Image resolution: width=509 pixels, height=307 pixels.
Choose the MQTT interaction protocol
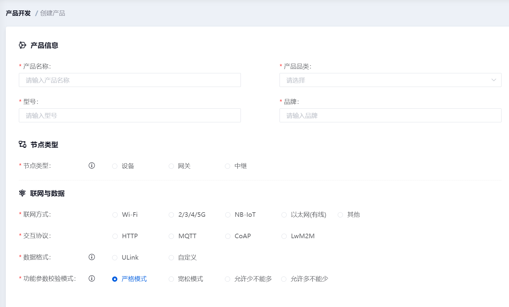coord(171,236)
